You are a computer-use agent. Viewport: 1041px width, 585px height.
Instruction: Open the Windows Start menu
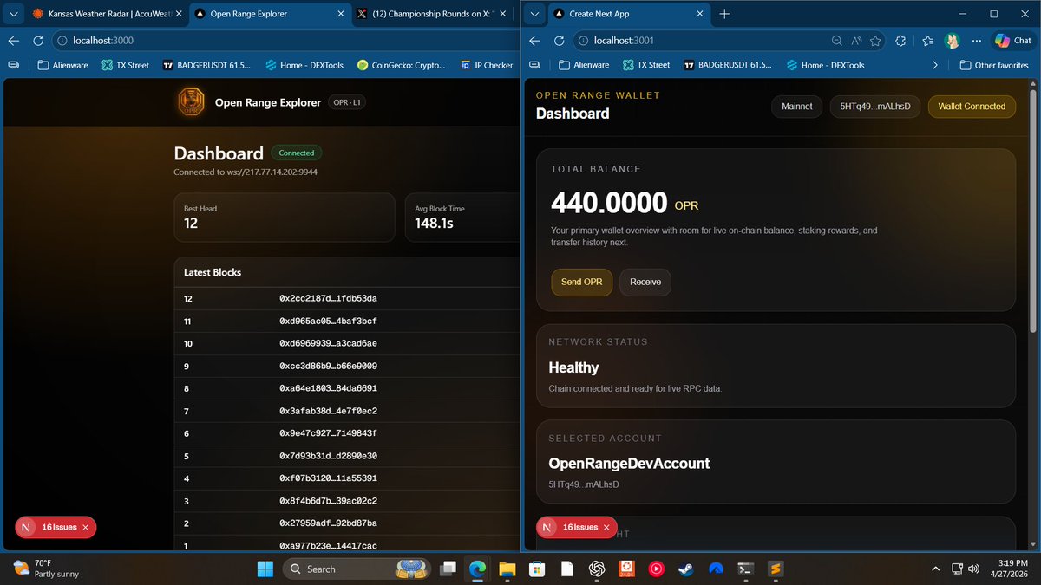pyautogui.click(x=264, y=569)
